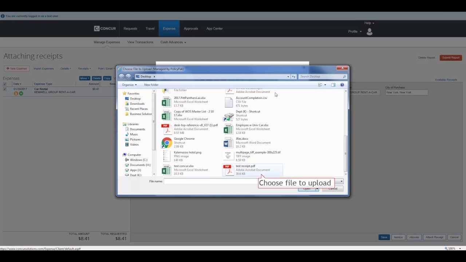
Task: Click the Itemize button
Action: coord(398,237)
